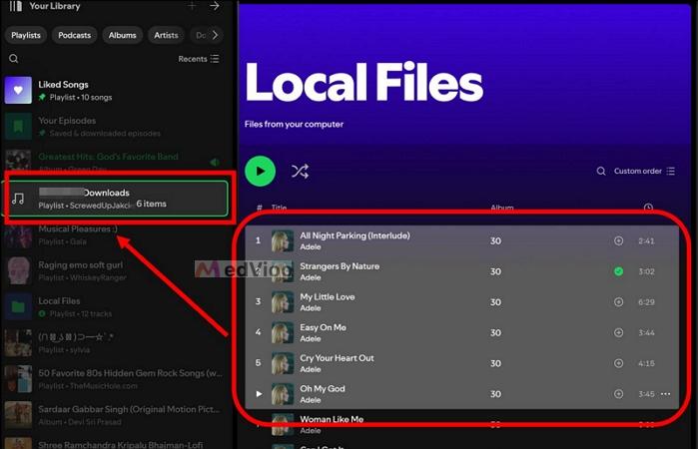The width and height of the screenshot is (698, 449).
Task: Select the Podcasts filter chip
Action: 74,35
